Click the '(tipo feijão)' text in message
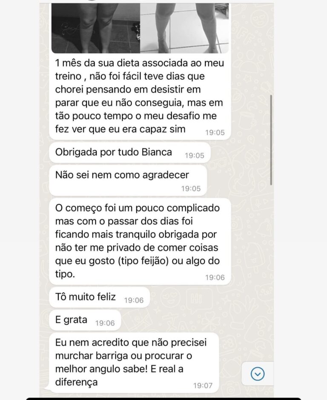The width and height of the screenshot is (327, 400). tap(143, 261)
